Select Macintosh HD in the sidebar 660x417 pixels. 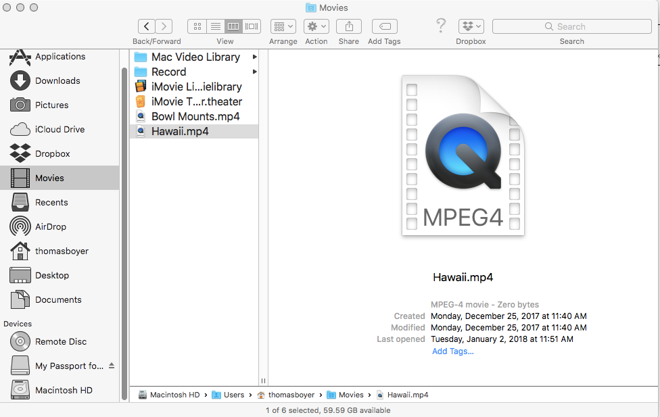[x=60, y=391]
